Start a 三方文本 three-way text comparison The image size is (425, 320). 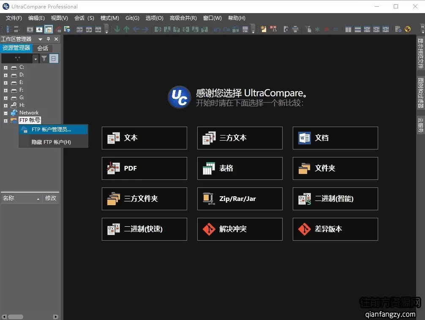pos(240,138)
